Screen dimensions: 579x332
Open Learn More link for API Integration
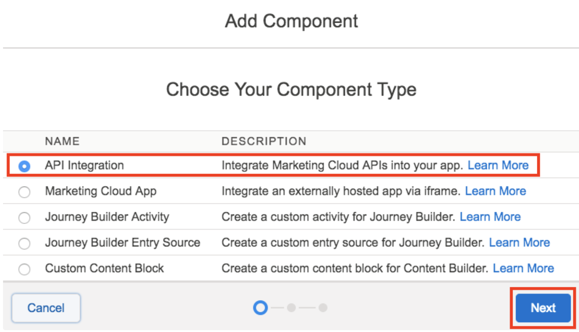(498, 165)
